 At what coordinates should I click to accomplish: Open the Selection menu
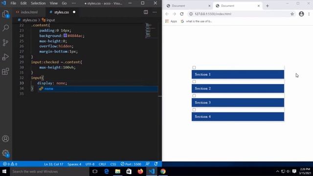coord(38,3)
